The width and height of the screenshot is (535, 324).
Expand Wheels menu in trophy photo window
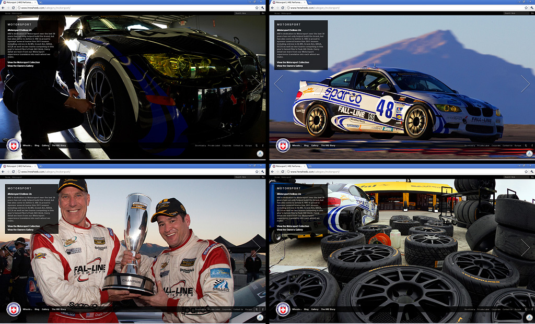(27, 309)
